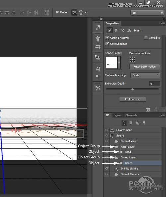Toggle visibility of Scene

pos(107,135)
